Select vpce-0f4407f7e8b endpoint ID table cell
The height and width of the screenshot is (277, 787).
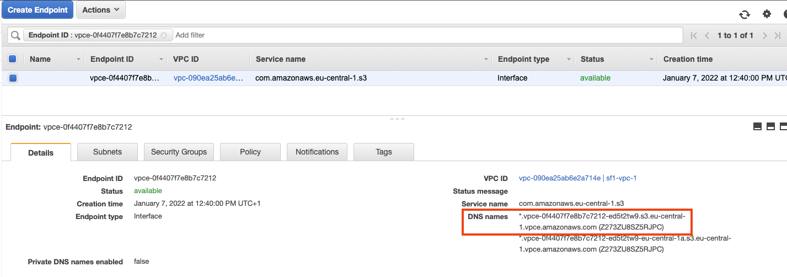pyautogui.click(x=125, y=78)
